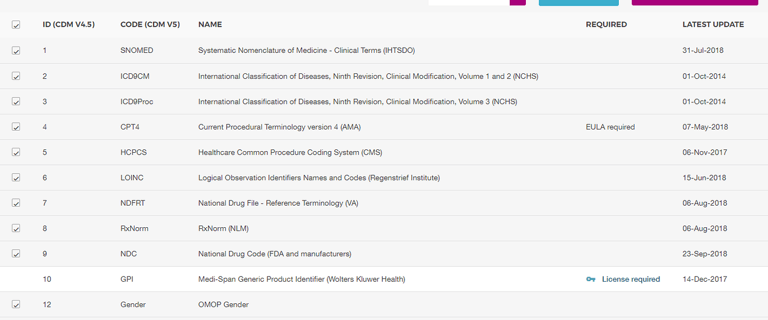Toggle the select-all checkbox in the header
The height and width of the screenshot is (320, 768).
coord(16,24)
